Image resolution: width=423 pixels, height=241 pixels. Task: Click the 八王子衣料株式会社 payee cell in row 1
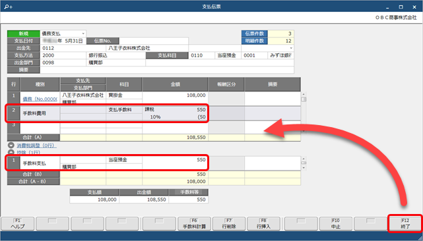coord(83,95)
